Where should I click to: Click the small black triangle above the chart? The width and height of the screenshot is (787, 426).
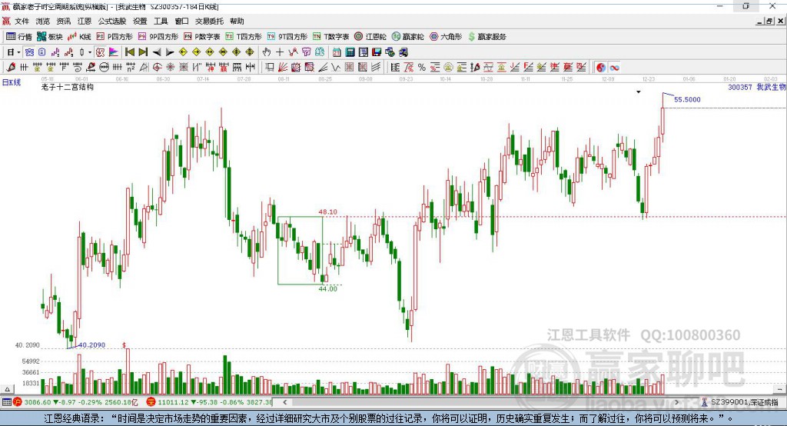(x=639, y=92)
